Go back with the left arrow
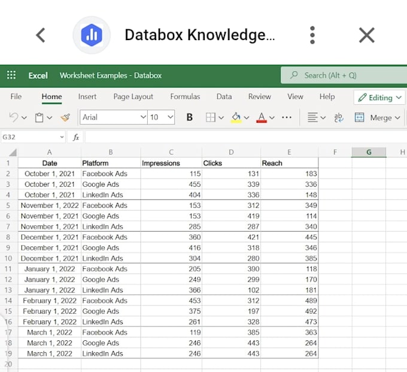Image resolution: width=407 pixels, height=372 pixels. (x=41, y=35)
